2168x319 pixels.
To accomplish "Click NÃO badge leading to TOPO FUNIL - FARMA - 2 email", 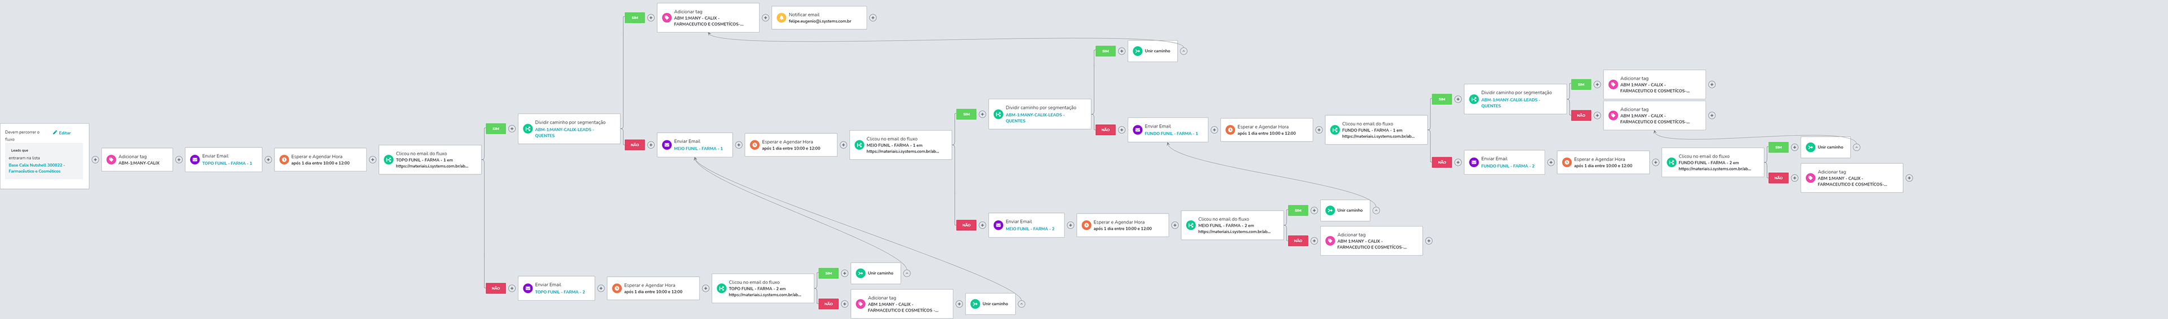I will (x=495, y=289).
